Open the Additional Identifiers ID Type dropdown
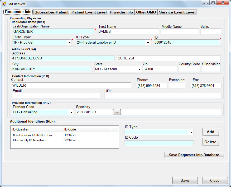 coord(191,132)
